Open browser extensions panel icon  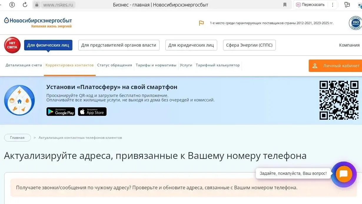[347, 5]
